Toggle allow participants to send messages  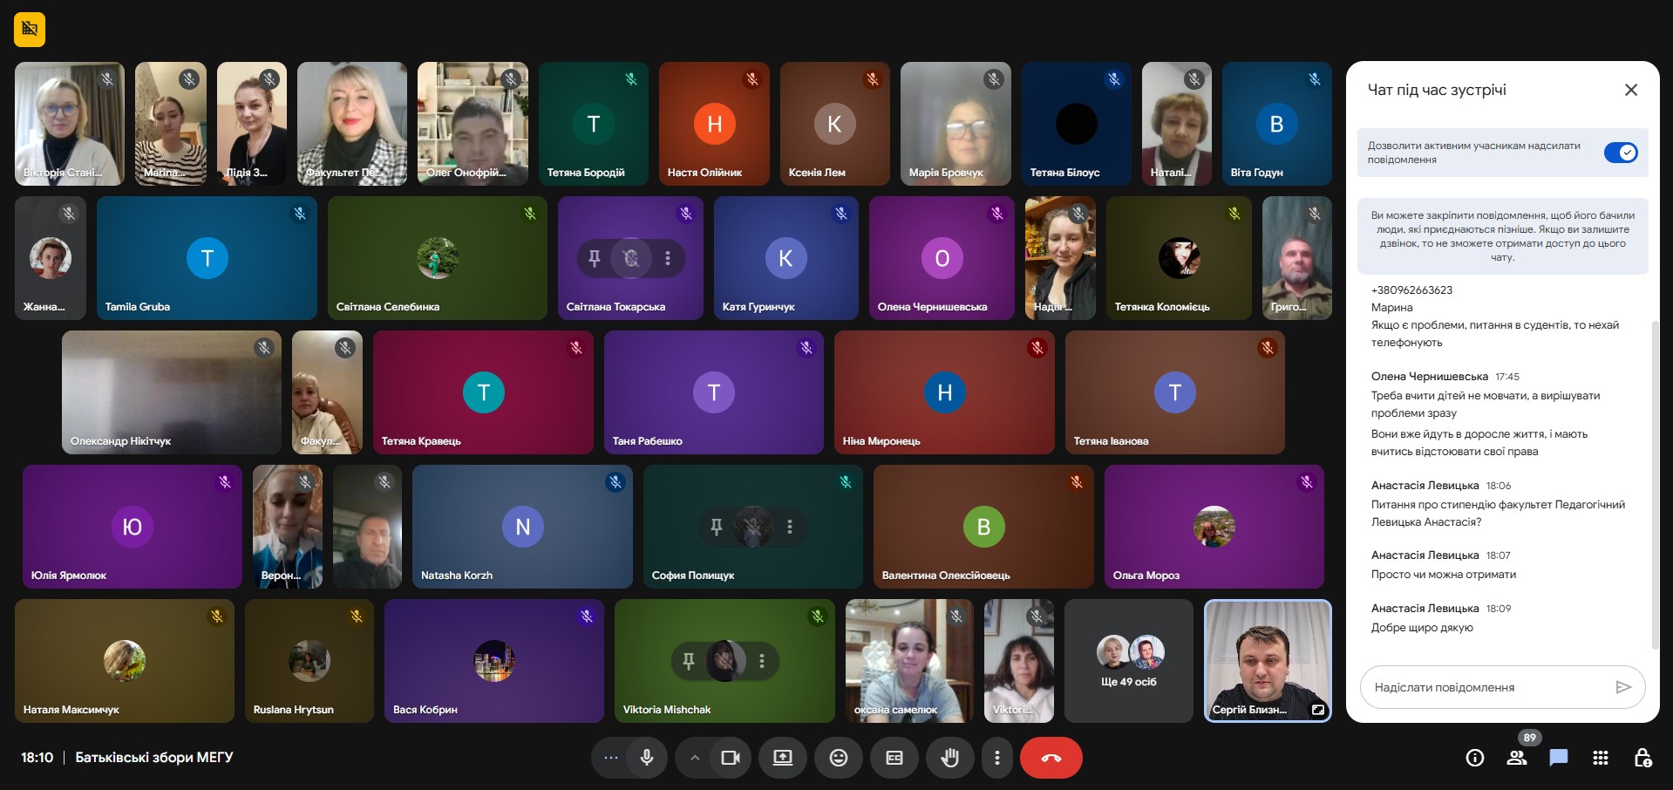click(1621, 153)
